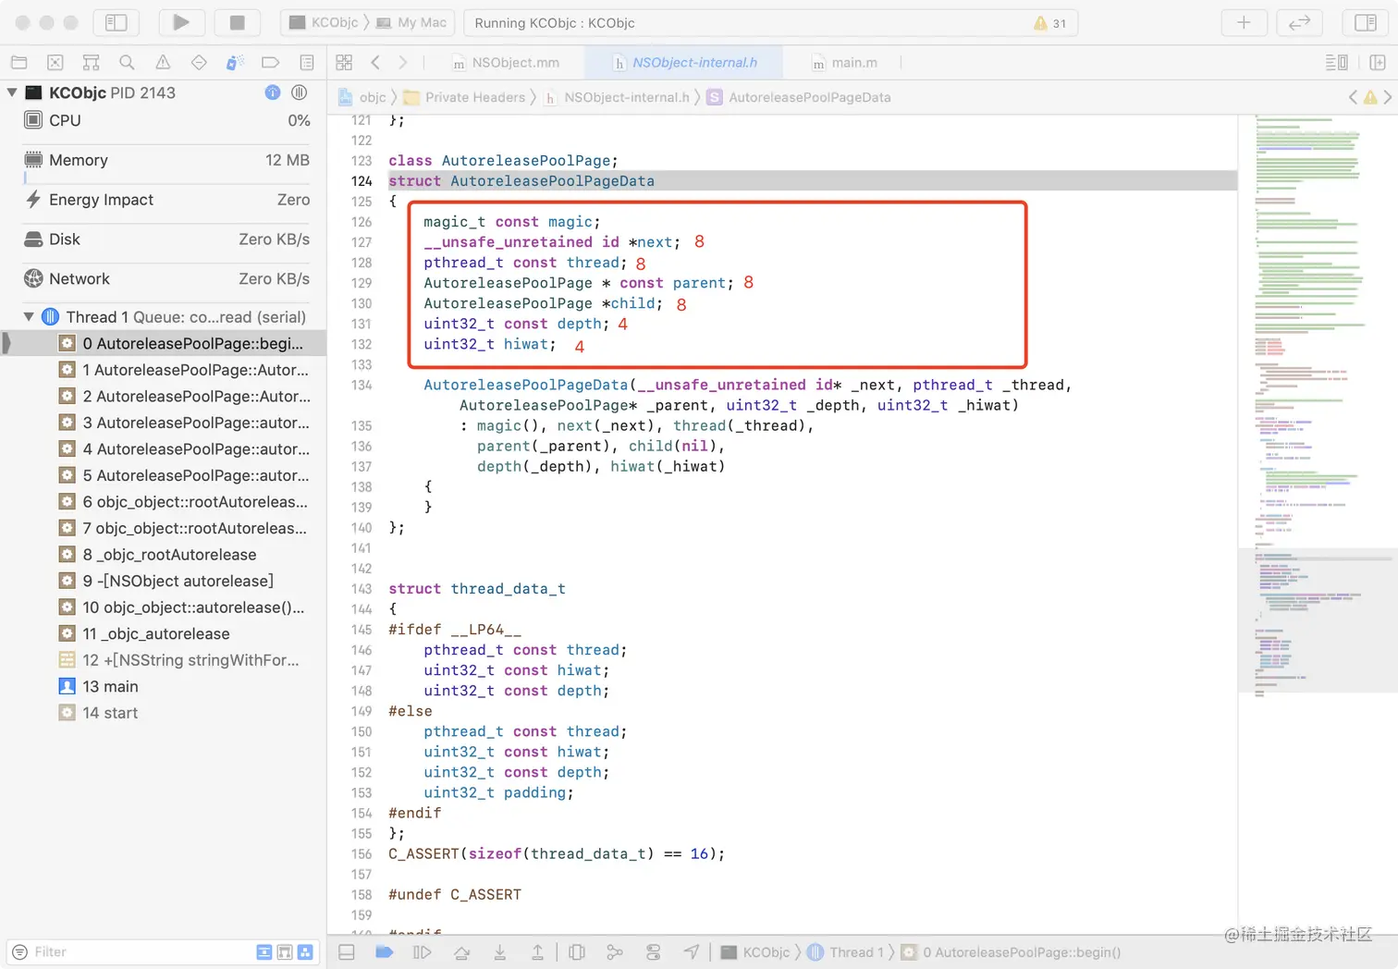The width and height of the screenshot is (1398, 969).
Task: Open the related items grid menu
Action: pyautogui.click(x=344, y=62)
